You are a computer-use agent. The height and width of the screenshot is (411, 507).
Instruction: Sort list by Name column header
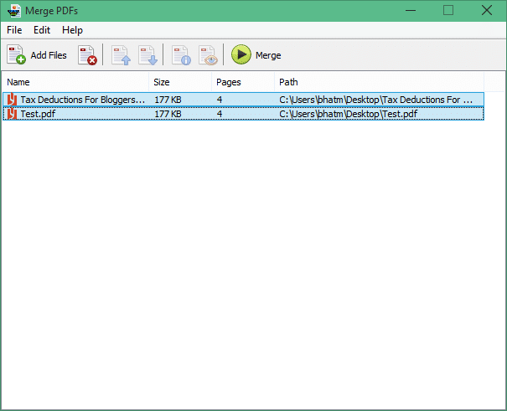point(75,82)
